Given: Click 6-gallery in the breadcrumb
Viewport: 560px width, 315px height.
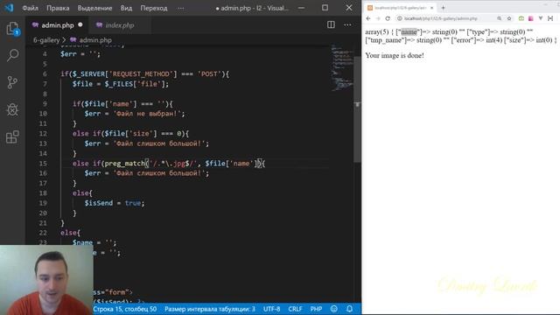Looking at the screenshot, I should click(x=46, y=40).
